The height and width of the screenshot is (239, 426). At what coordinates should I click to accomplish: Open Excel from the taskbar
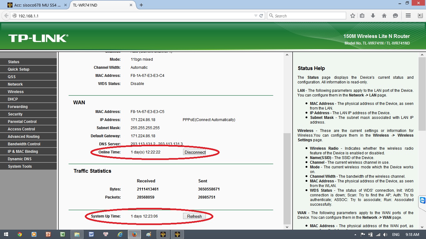pyautogui.click(x=63, y=234)
